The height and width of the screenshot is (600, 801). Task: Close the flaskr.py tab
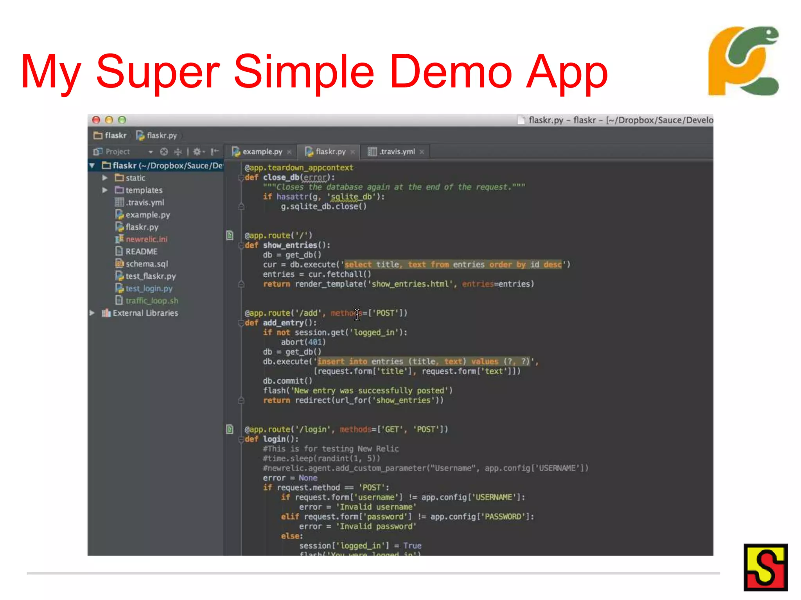pos(353,152)
